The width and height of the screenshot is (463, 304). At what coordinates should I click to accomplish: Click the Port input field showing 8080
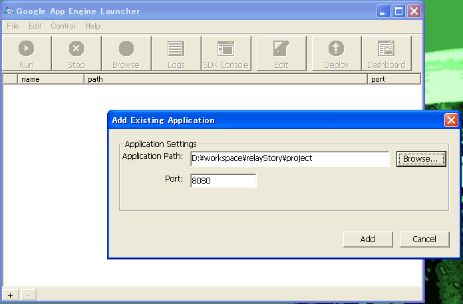[224, 181]
